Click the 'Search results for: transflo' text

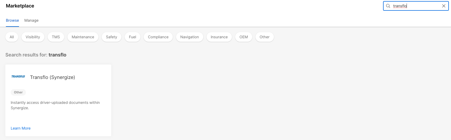point(36,55)
